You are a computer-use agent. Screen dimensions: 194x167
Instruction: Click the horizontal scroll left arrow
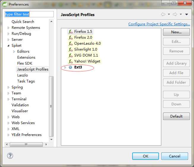[x=7, y=144]
